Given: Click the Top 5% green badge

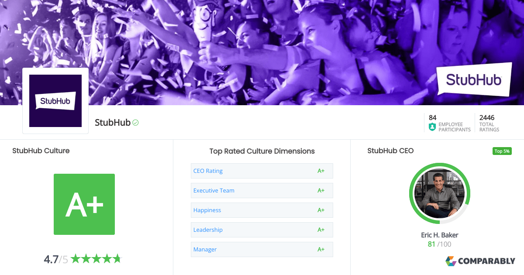Looking at the screenshot, I should coord(502,151).
